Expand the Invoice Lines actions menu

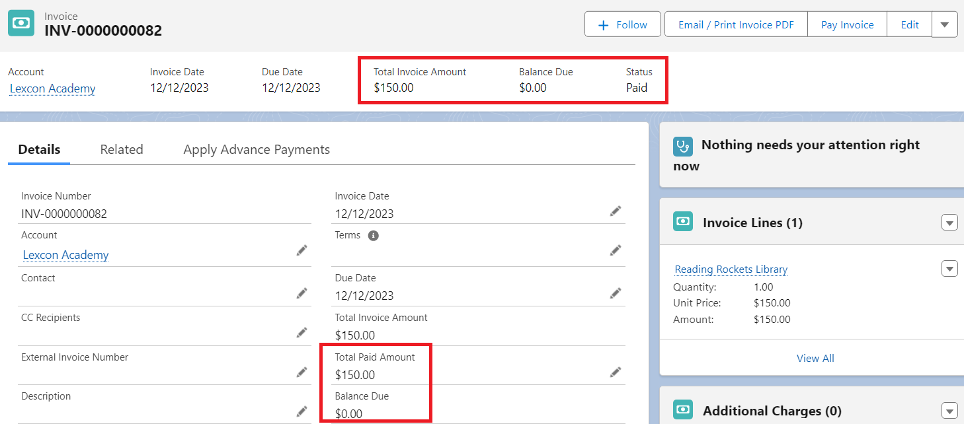(x=949, y=223)
